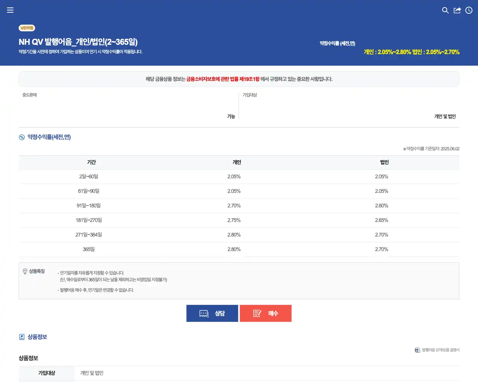Click the 금융소비자보호에 관한 법률 제19조1항 text

coord(223,79)
